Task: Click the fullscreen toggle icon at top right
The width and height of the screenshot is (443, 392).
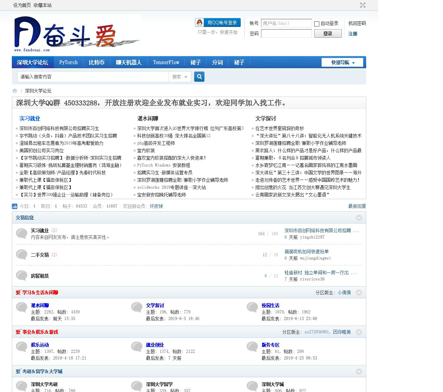Action: coord(363,5)
